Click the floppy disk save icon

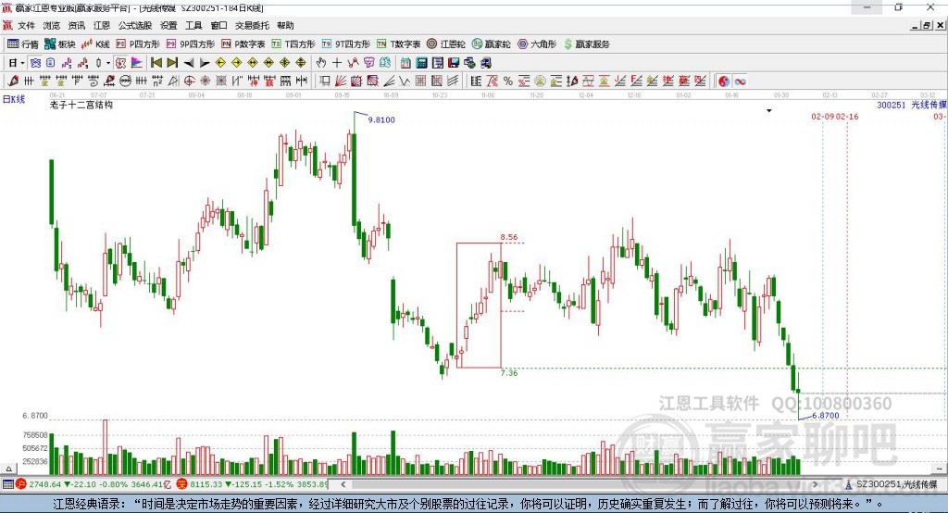point(454,63)
